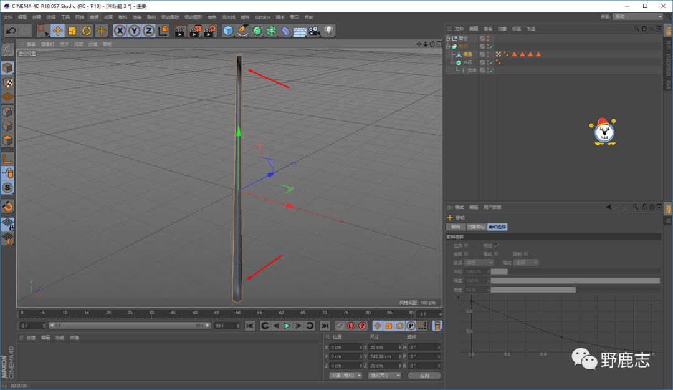Click the Render to Picture Viewer icon
The image size is (673, 390).
[x=195, y=31]
